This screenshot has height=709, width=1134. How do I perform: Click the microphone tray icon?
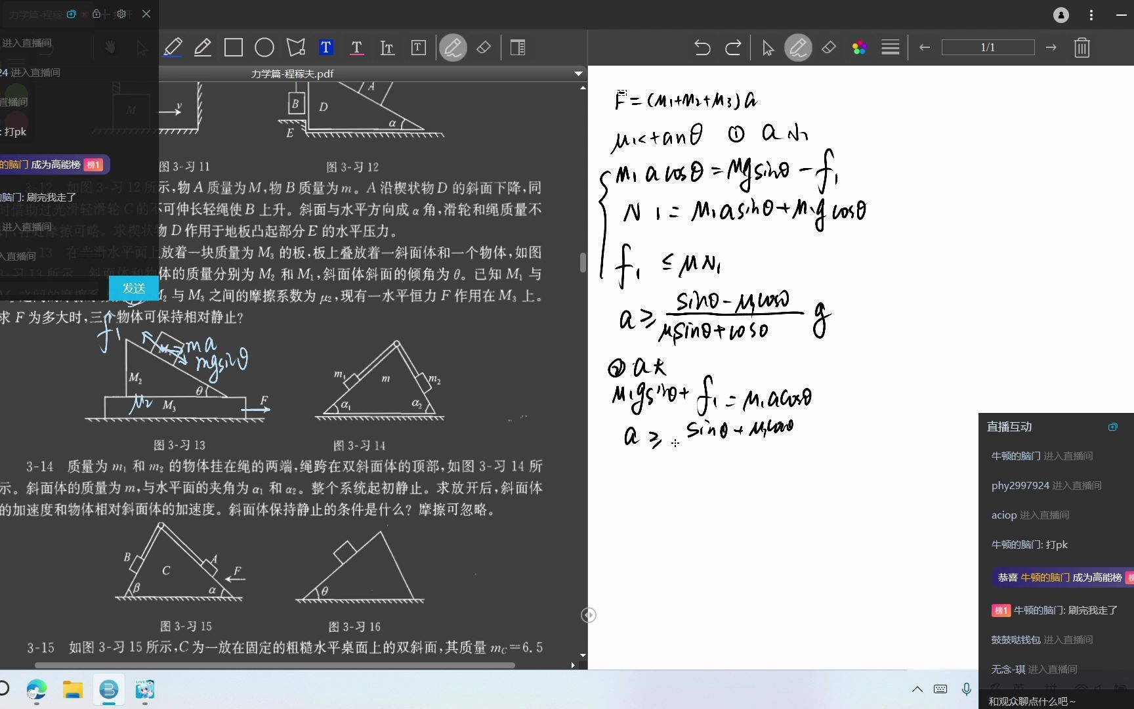[x=966, y=689]
